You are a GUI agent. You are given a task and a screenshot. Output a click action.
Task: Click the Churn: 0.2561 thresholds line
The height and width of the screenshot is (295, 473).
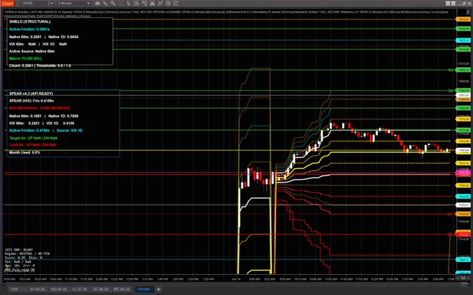point(40,66)
